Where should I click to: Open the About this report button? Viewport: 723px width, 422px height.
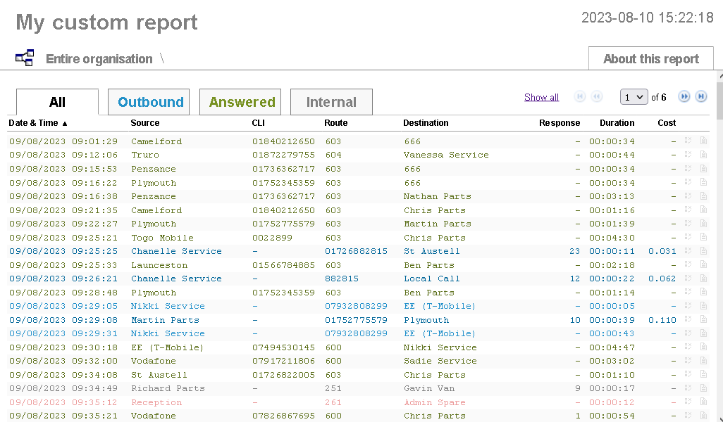[x=650, y=59]
